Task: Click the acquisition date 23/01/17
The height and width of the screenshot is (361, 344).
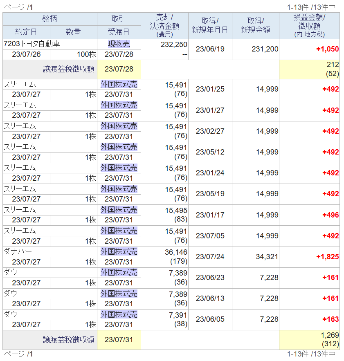Action: pos(210,215)
